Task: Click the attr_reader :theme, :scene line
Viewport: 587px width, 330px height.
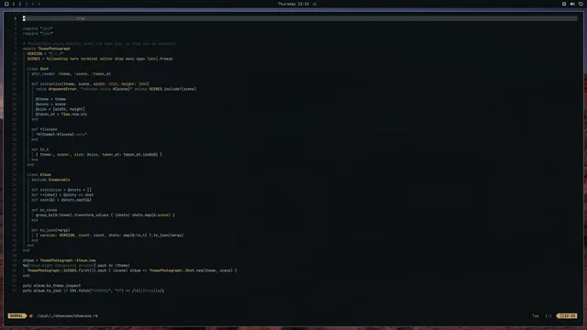Action: (x=71, y=73)
